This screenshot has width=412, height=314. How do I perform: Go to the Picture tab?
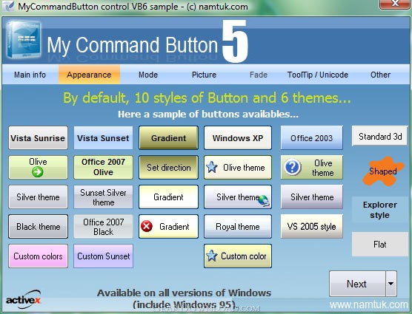(x=204, y=75)
